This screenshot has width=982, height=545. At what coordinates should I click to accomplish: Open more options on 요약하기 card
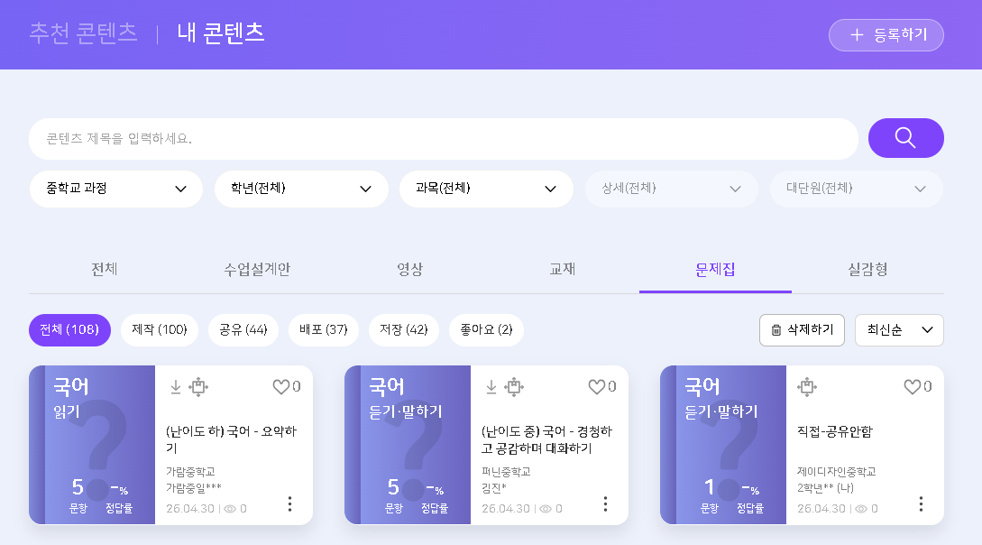[289, 503]
